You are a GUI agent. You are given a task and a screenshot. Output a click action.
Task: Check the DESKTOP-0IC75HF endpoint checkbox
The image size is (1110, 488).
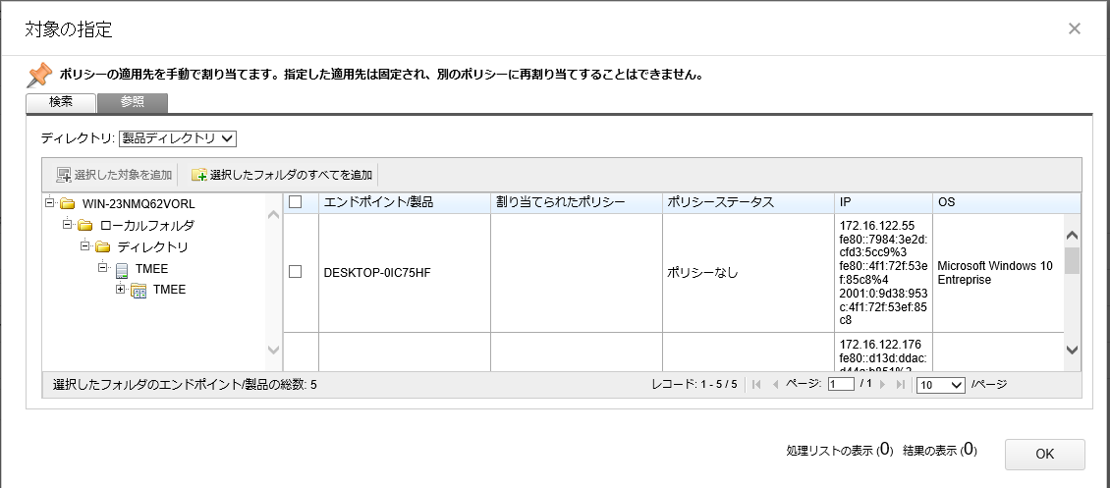point(295,272)
